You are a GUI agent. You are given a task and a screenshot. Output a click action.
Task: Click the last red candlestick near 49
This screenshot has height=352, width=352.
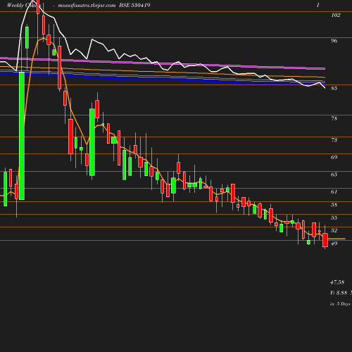[x=325, y=240]
